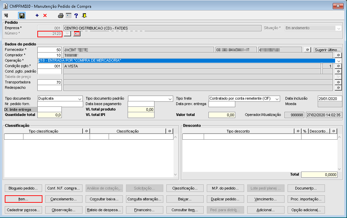Click Opção adicional... button
The width and height of the screenshot is (347, 218).
pyautogui.click(x=306, y=210)
